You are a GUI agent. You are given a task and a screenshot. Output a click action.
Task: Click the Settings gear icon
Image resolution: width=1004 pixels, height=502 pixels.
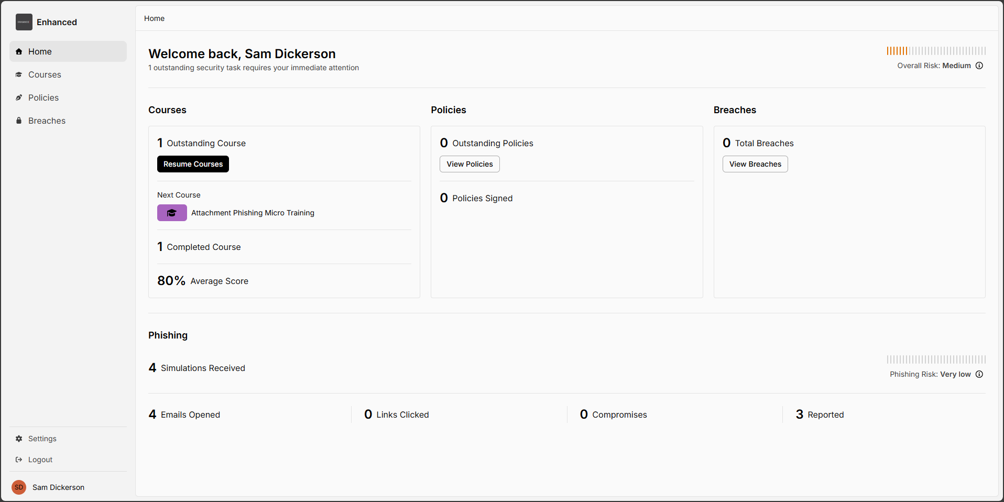tap(19, 439)
